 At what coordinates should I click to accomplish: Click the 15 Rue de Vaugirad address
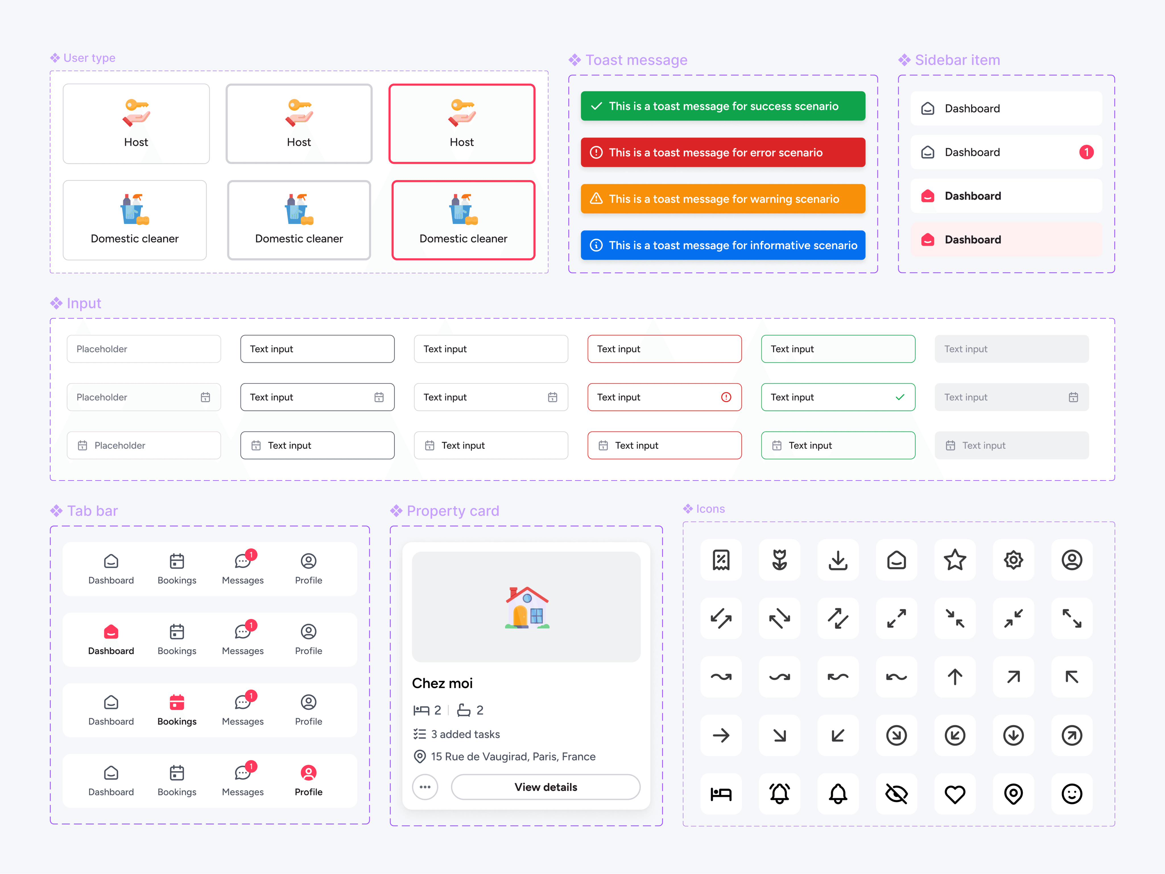[x=513, y=756]
